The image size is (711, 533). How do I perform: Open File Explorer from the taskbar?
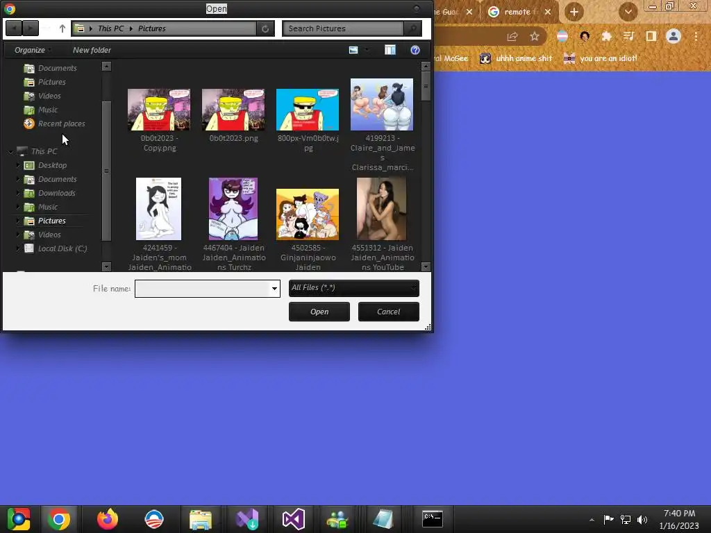point(201,519)
